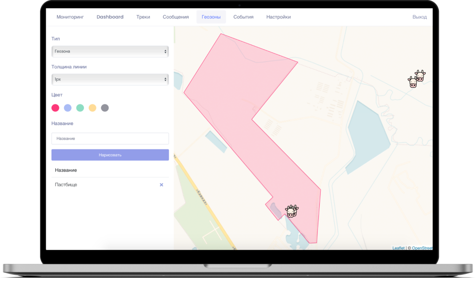
Task: Open the Сообщения tab
Action: tap(176, 17)
